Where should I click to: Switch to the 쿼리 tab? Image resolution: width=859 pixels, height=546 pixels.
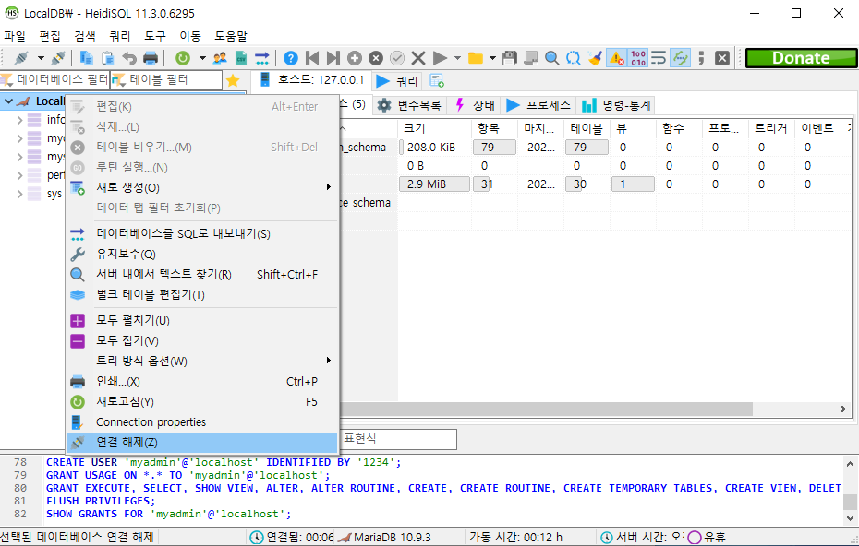pyautogui.click(x=398, y=81)
